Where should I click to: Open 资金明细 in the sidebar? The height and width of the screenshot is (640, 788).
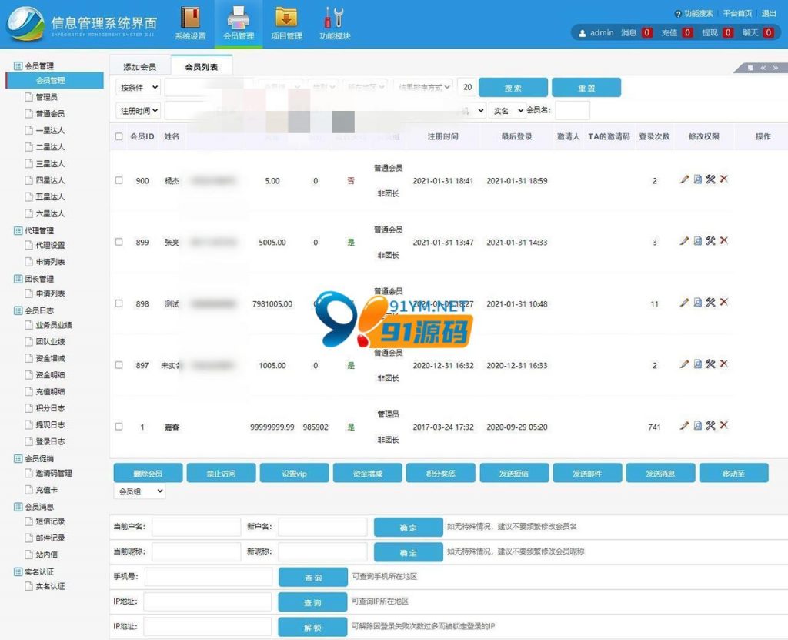pyautogui.click(x=50, y=375)
